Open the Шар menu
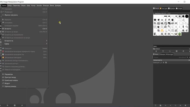 pos(28,5)
